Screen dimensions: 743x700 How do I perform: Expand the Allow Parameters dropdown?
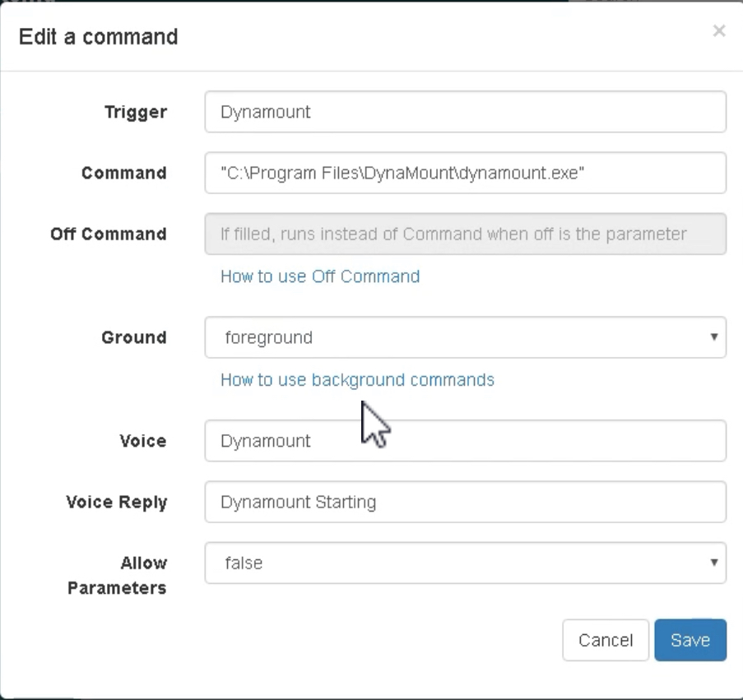coord(466,563)
